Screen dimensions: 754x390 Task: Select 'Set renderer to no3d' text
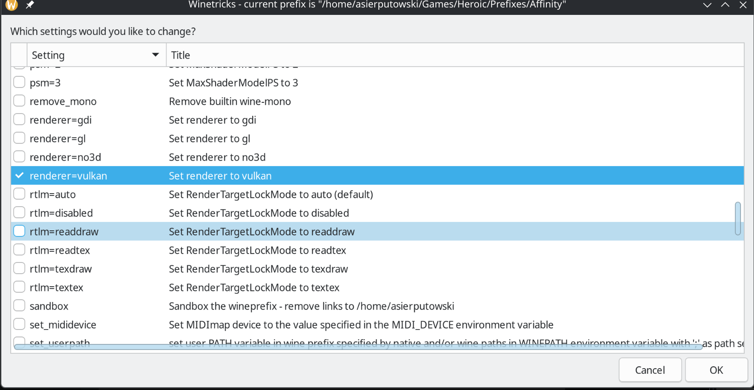point(217,157)
